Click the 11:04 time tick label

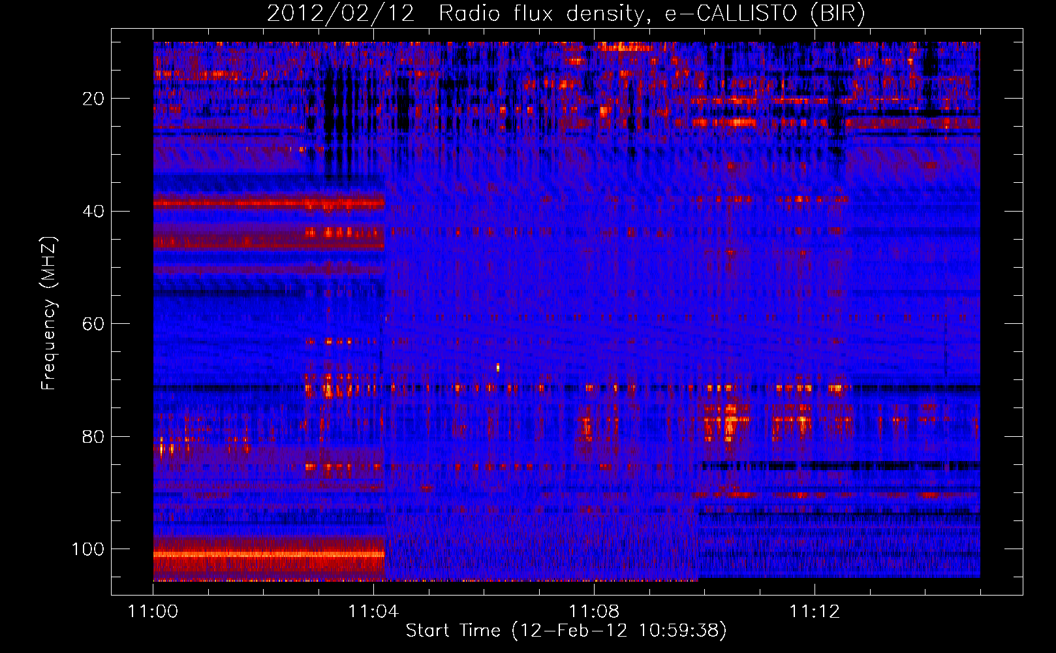tap(373, 612)
